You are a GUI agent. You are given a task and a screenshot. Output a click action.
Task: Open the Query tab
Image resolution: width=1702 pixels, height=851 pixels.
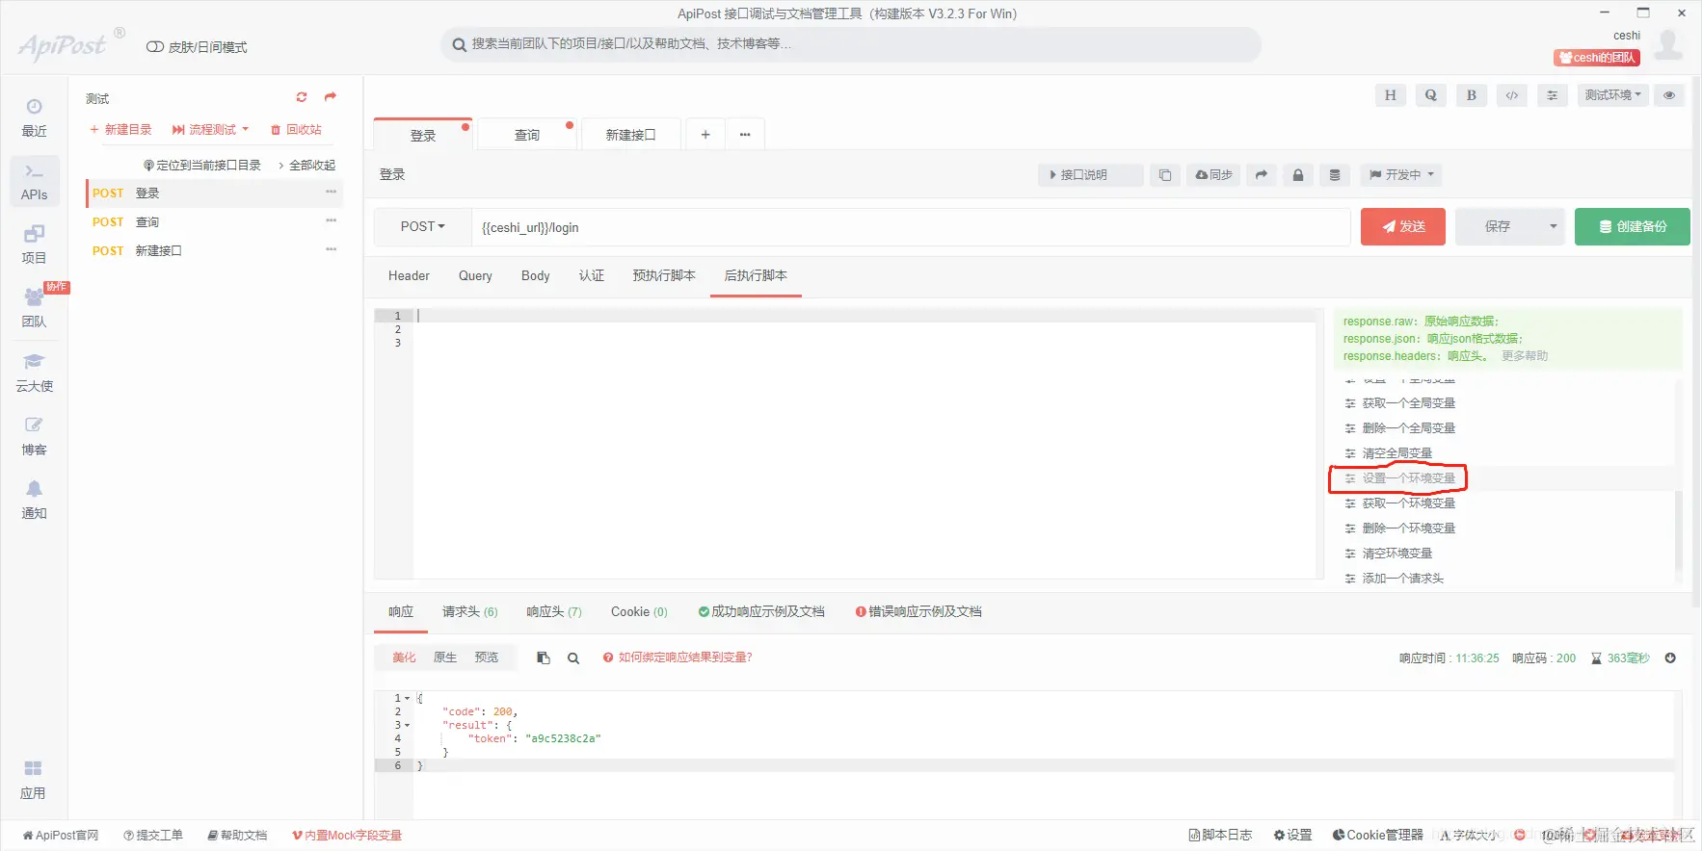point(475,276)
